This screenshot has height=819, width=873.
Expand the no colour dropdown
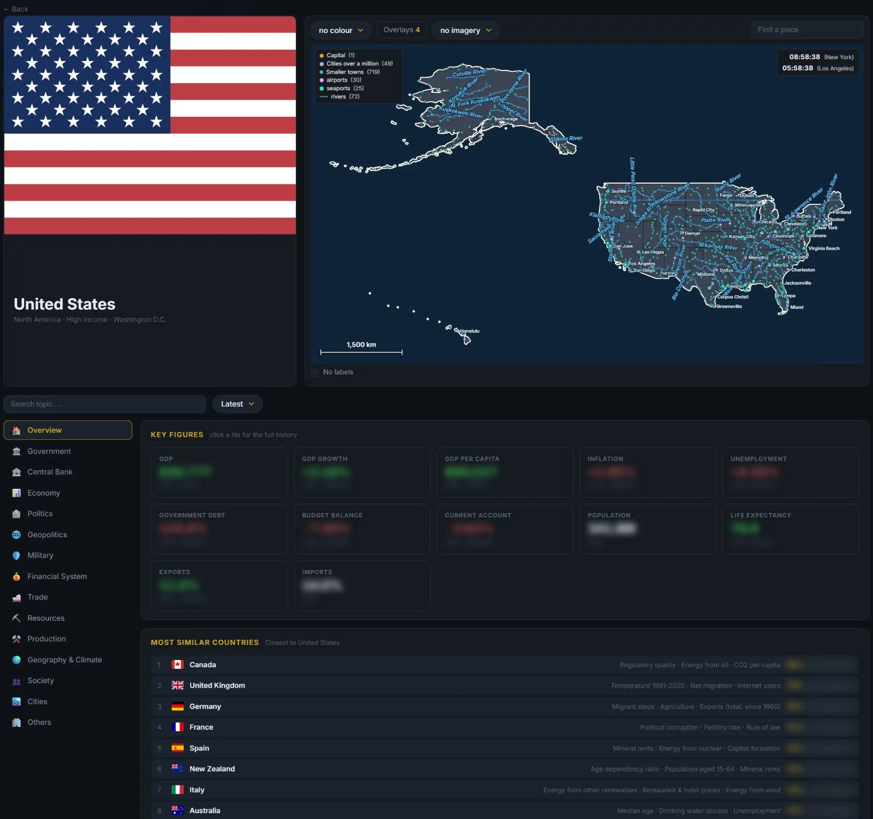(x=341, y=30)
